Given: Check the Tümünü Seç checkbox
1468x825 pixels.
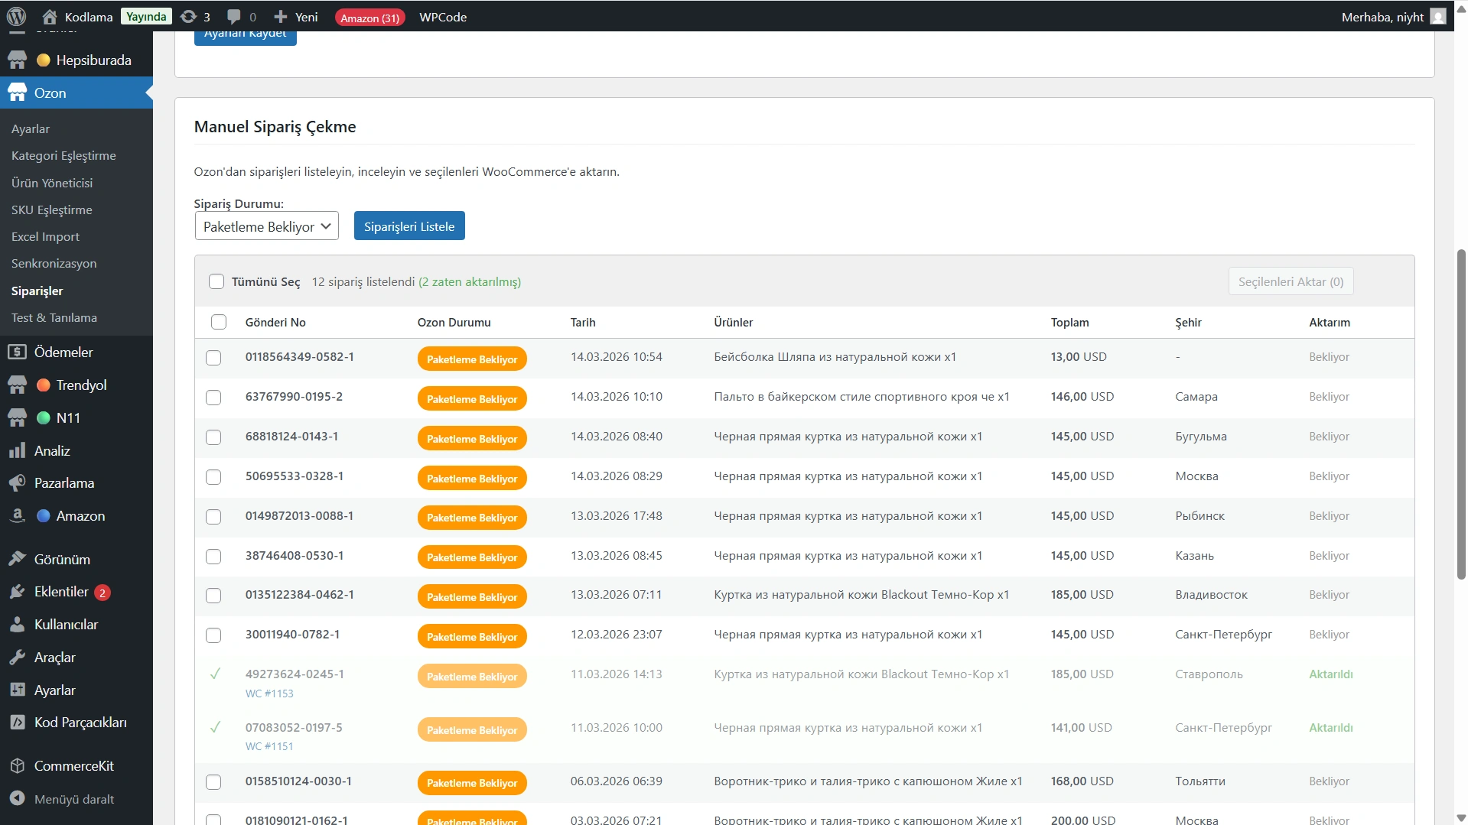Looking at the screenshot, I should pyautogui.click(x=216, y=282).
